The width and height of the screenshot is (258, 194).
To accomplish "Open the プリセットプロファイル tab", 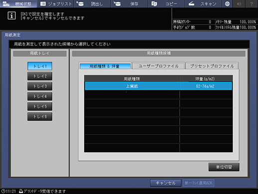I will pyautogui.click(x=212, y=66).
